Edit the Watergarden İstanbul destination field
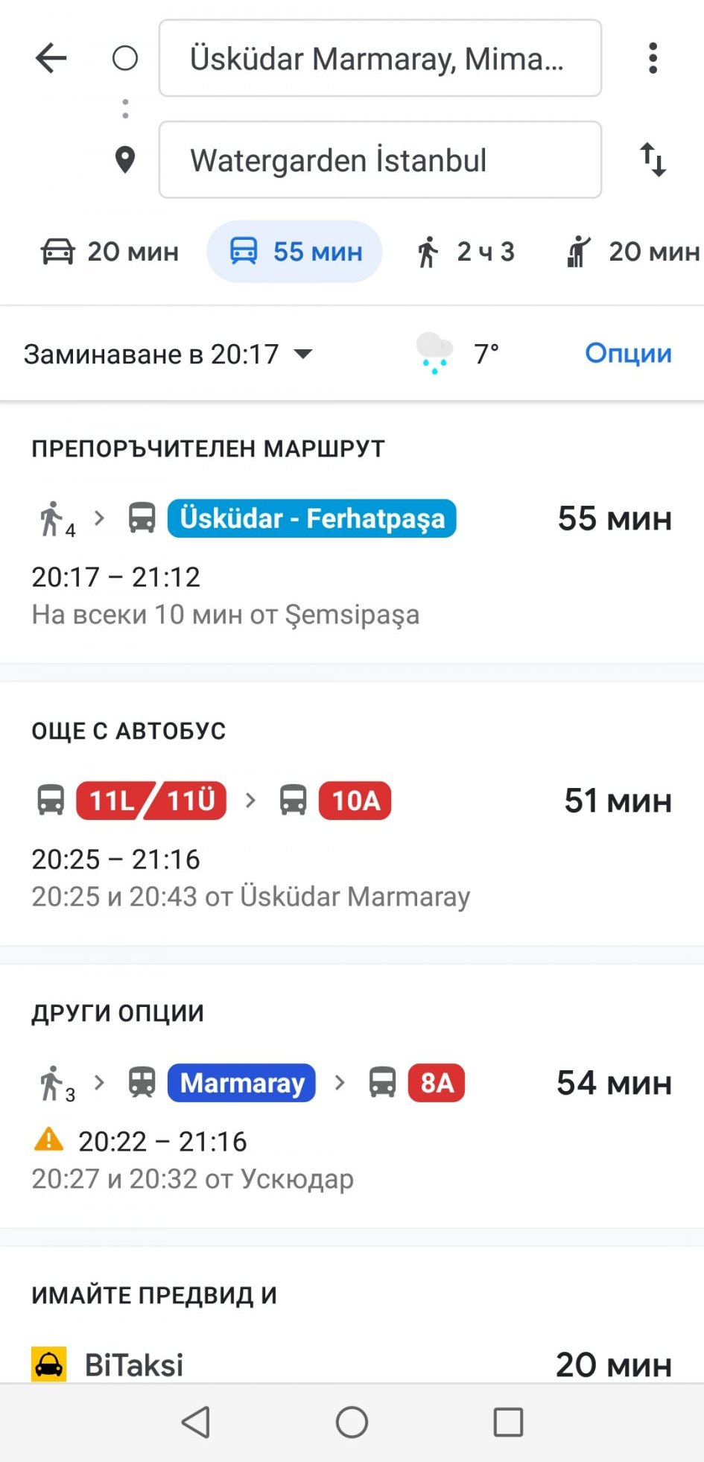704x1462 pixels. (380, 160)
